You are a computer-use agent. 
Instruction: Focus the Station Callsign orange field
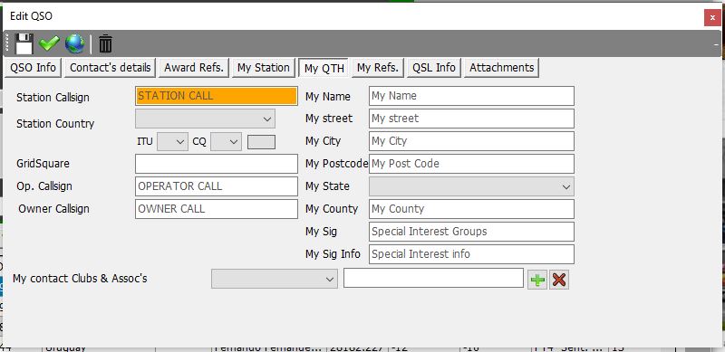[x=217, y=96]
